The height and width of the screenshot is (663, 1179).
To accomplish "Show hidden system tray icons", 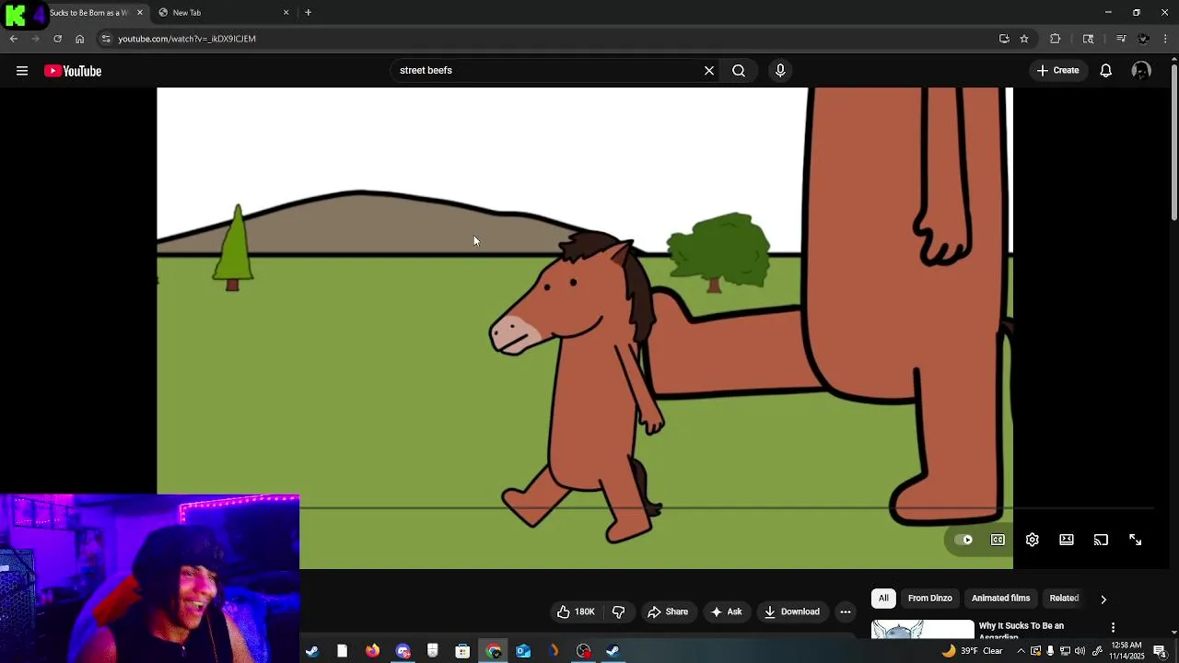I will click(1020, 651).
